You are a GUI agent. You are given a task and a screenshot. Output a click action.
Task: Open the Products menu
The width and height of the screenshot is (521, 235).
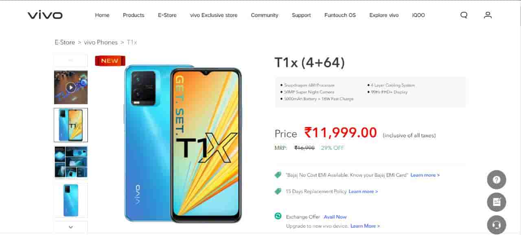click(x=134, y=15)
